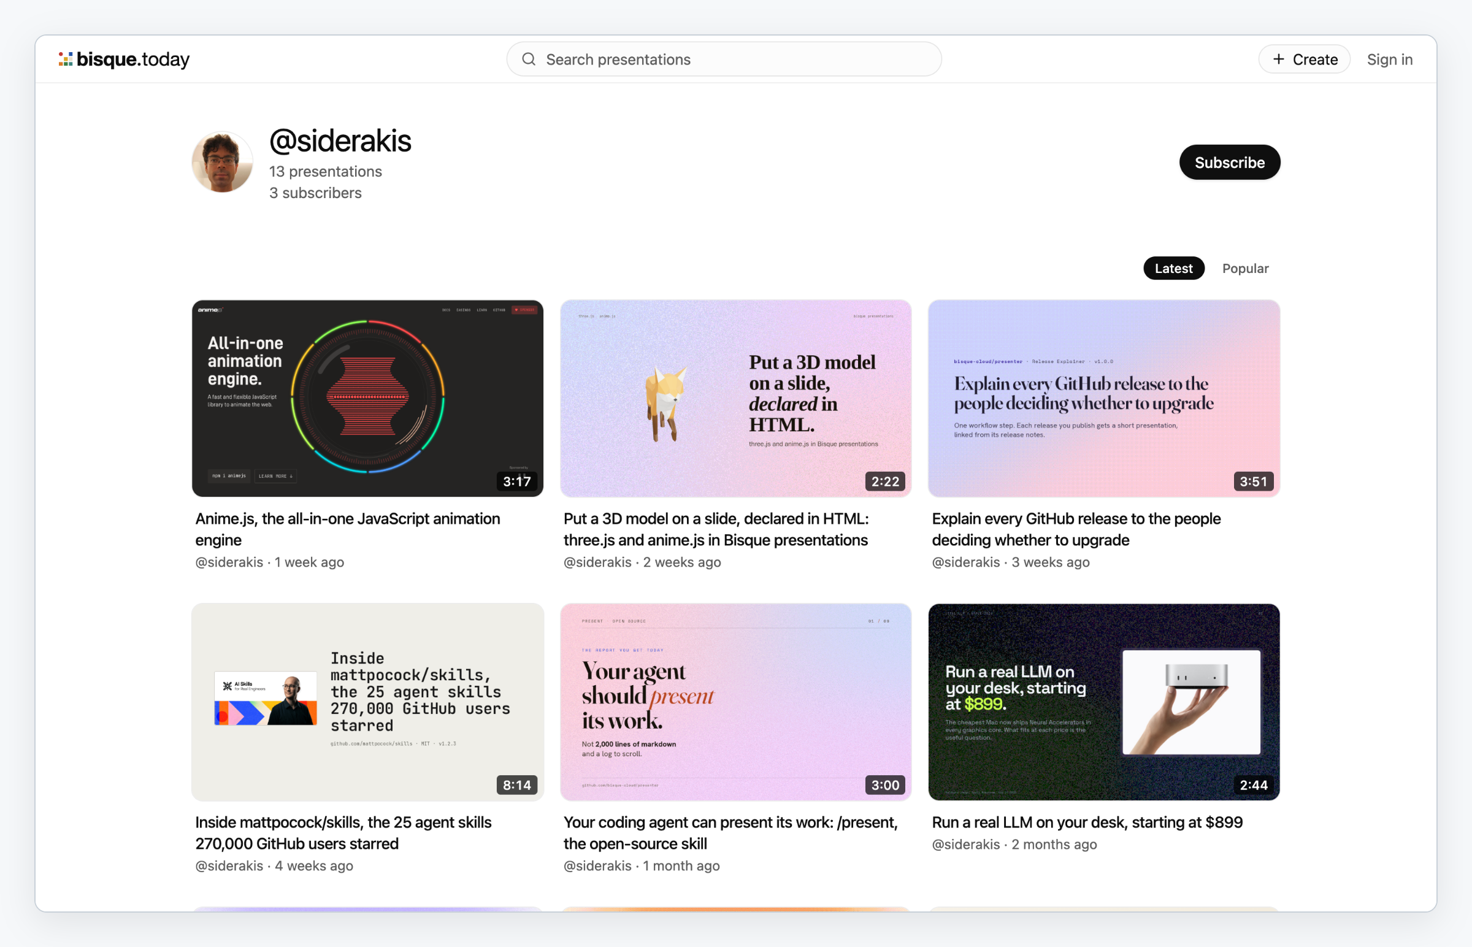Open the Explain every GitHub release thumbnail
The width and height of the screenshot is (1472, 947).
point(1105,399)
